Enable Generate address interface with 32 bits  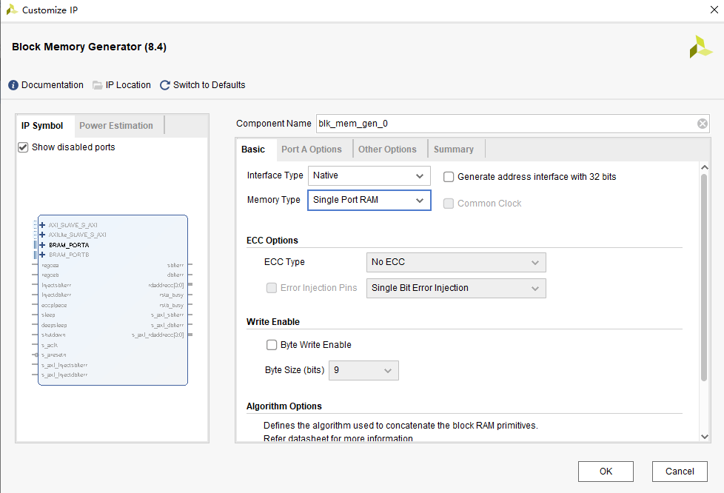tap(449, 177)
